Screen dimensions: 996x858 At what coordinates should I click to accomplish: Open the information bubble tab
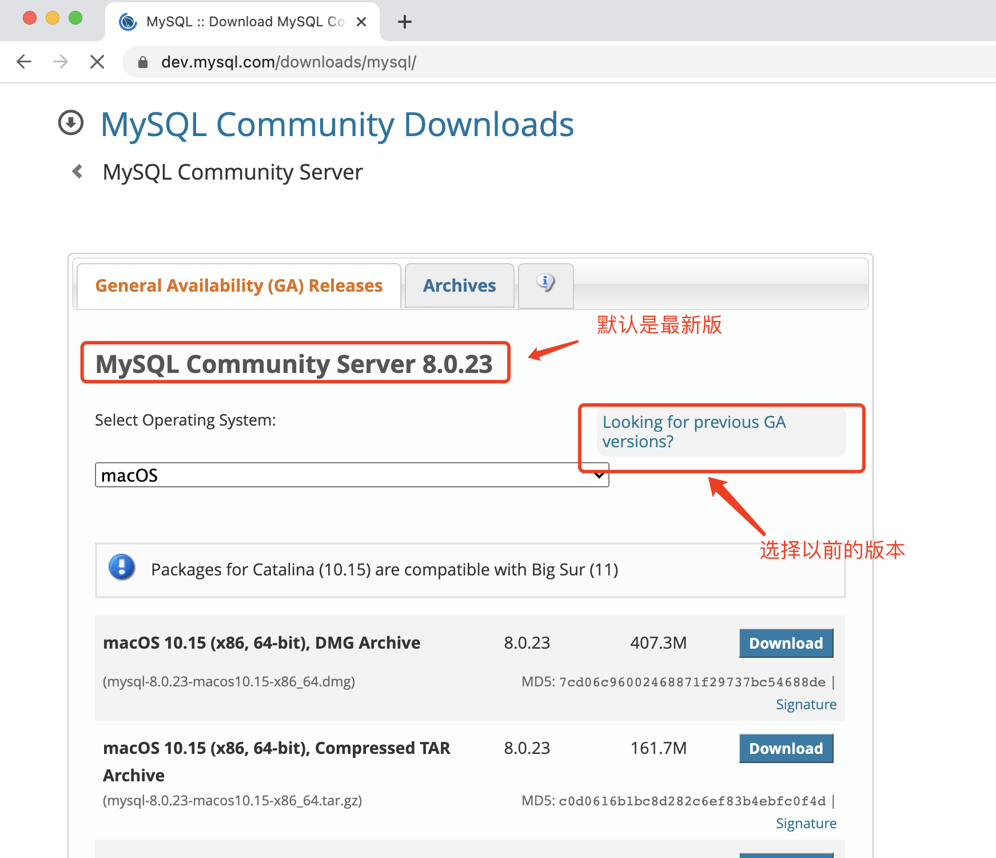click(546, 285)
